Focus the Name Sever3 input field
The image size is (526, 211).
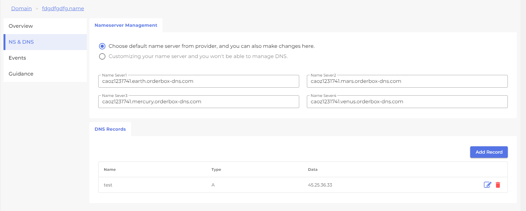[199, 102]
